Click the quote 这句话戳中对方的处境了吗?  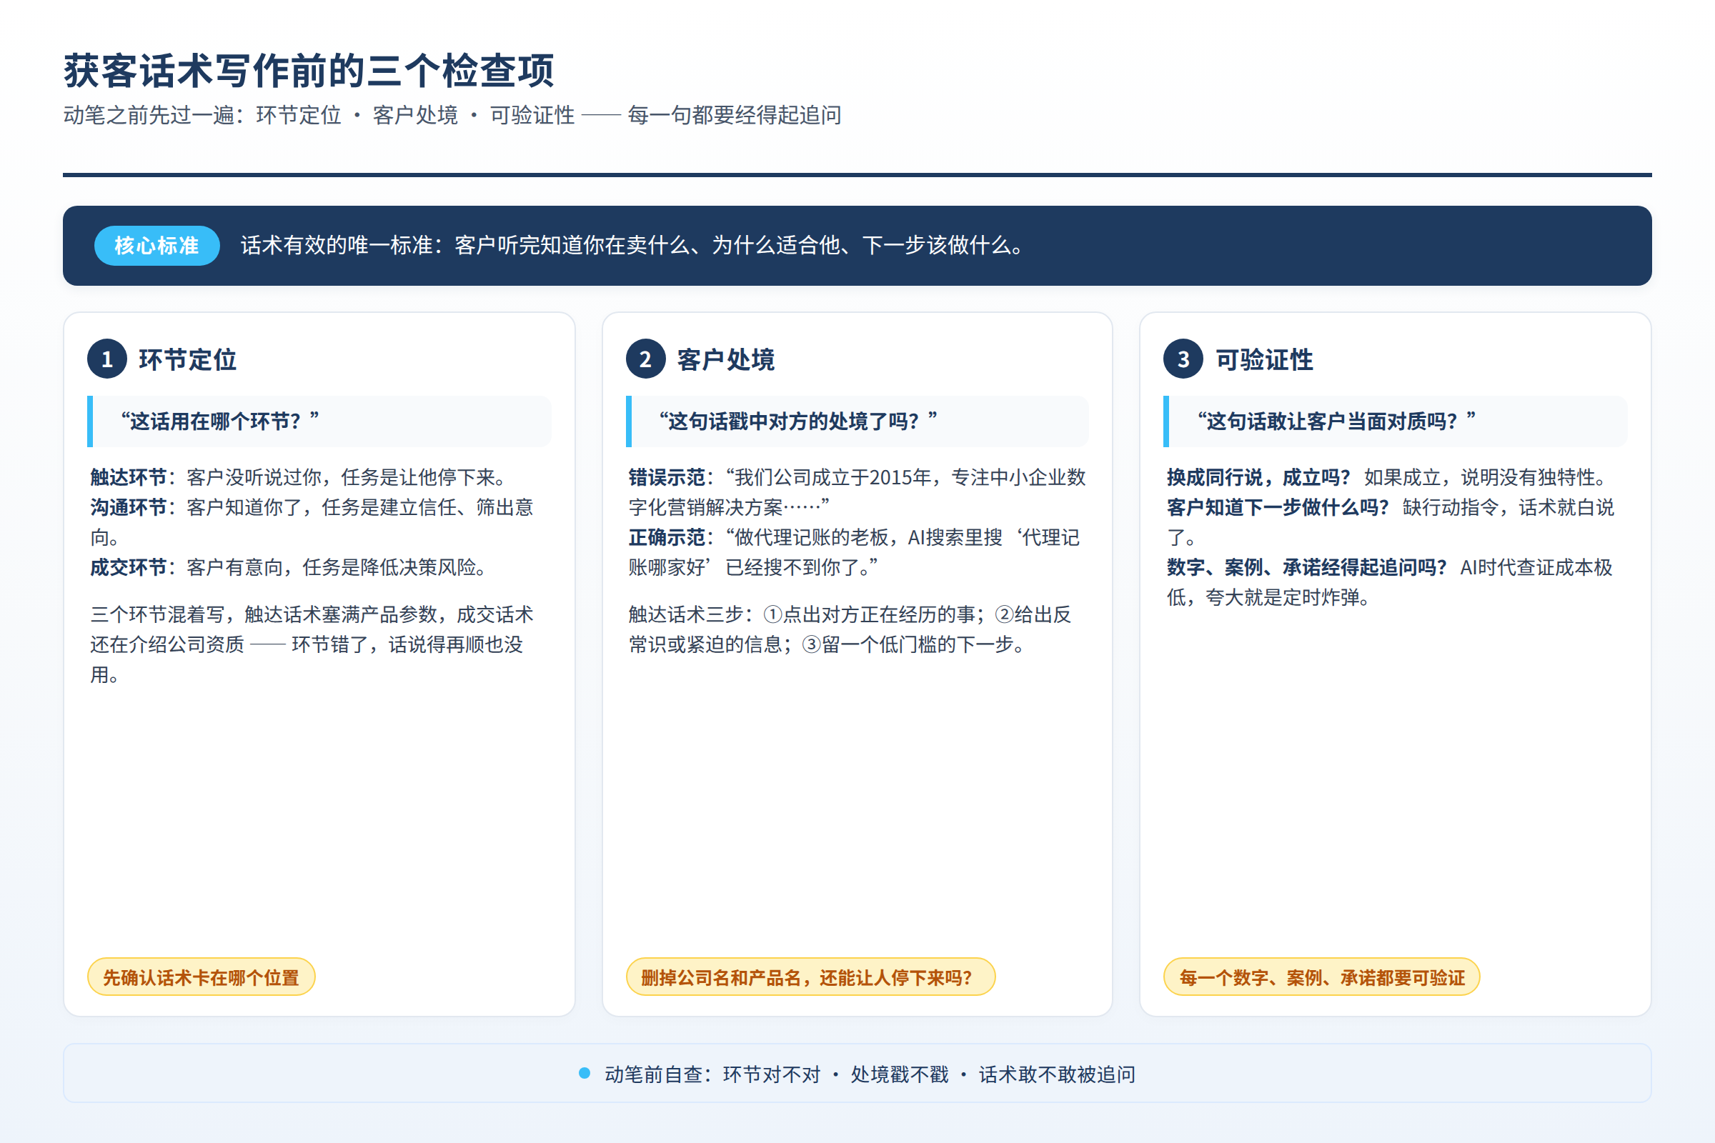[797, 421]
